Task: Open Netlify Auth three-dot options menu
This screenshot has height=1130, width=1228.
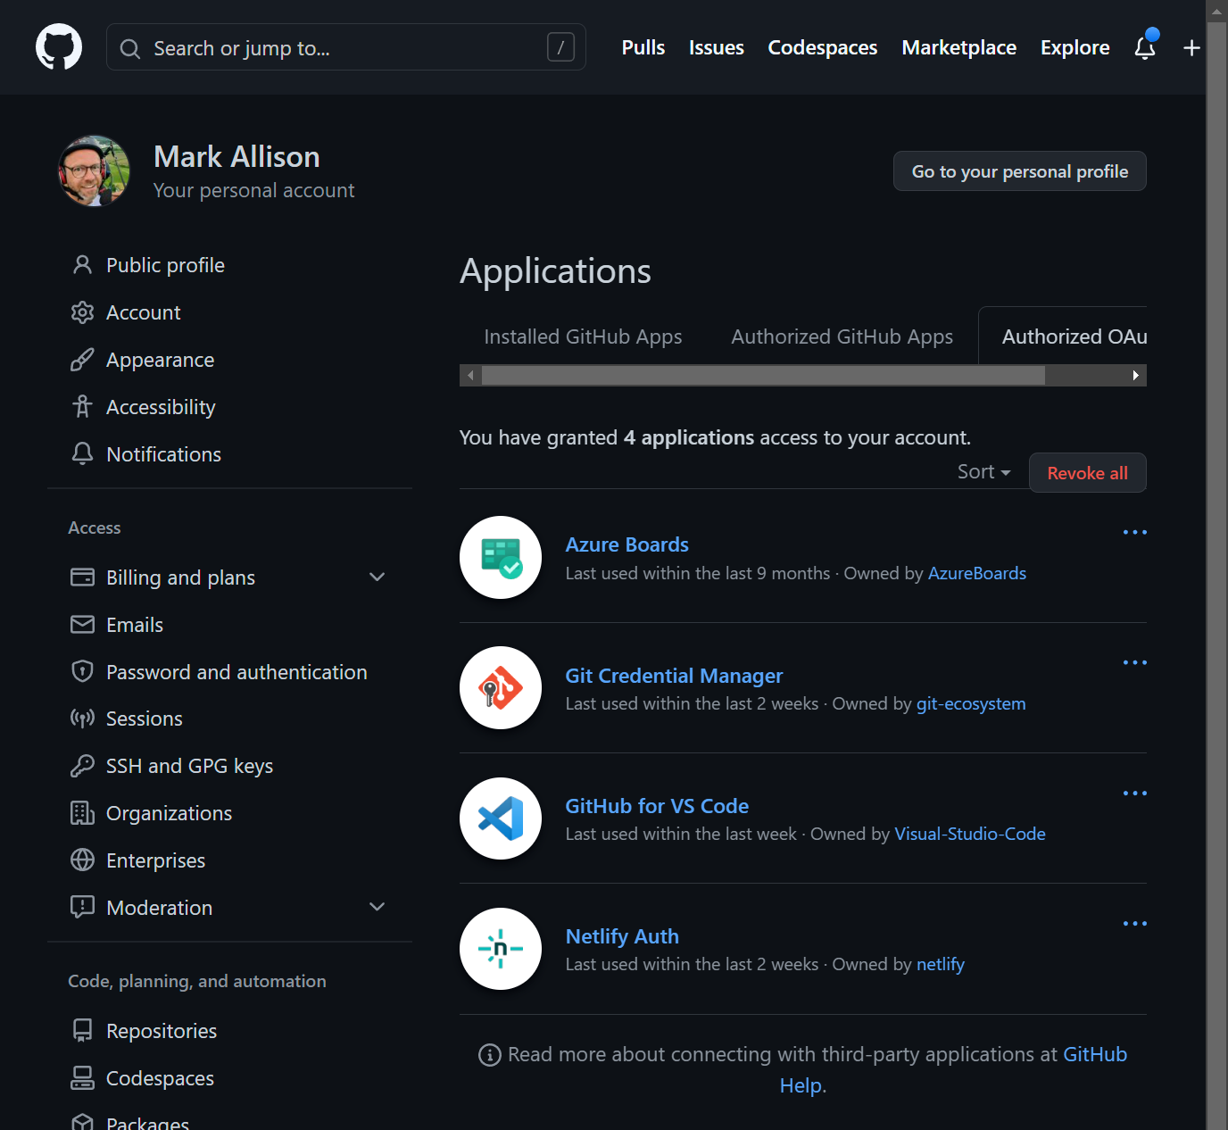Action: [1134, 924]
